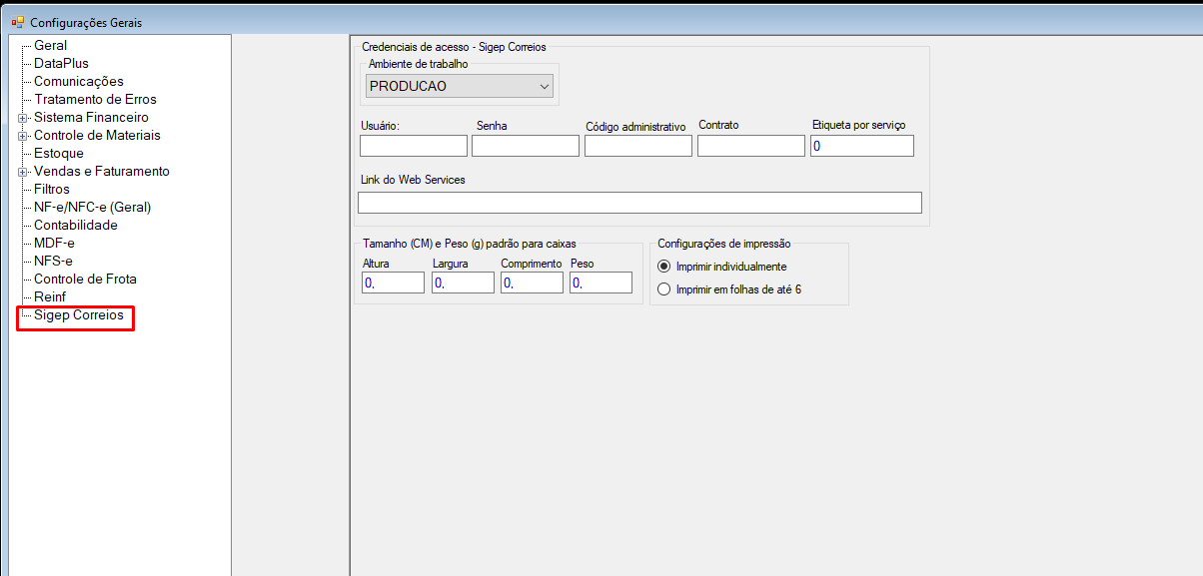Click the Link do Web Services field
This screenshot has width=1203, height=576.
[x=639, y=203]
